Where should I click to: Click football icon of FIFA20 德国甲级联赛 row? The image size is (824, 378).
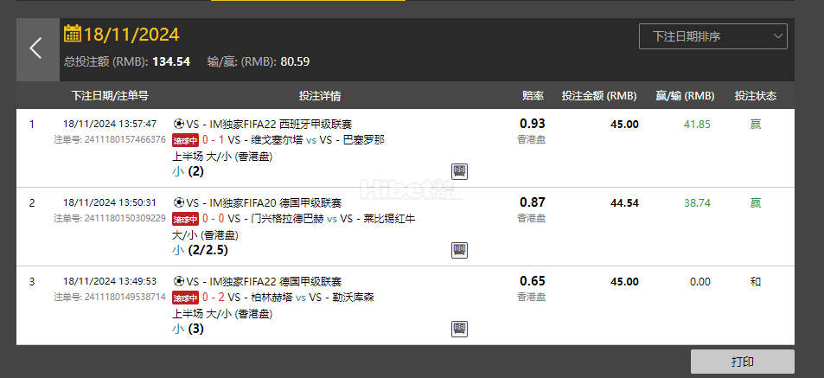(179, 203)
